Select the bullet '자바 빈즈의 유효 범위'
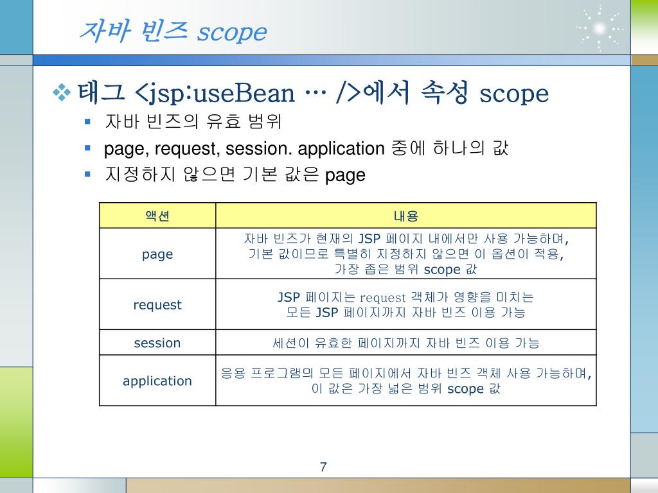This screenshot has height=493, width=658. click(x=193, y=121)
